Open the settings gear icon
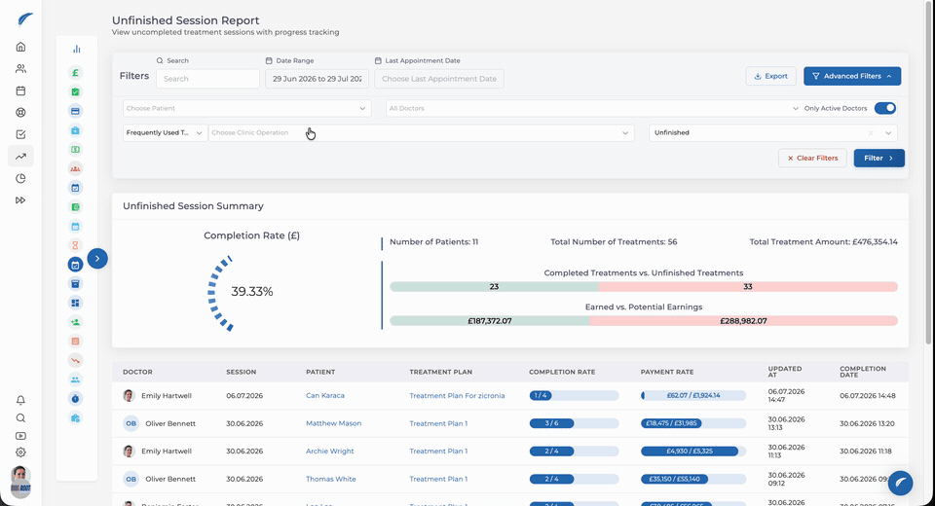The width and height of the screenshot is (935, 506). (20, 452)
